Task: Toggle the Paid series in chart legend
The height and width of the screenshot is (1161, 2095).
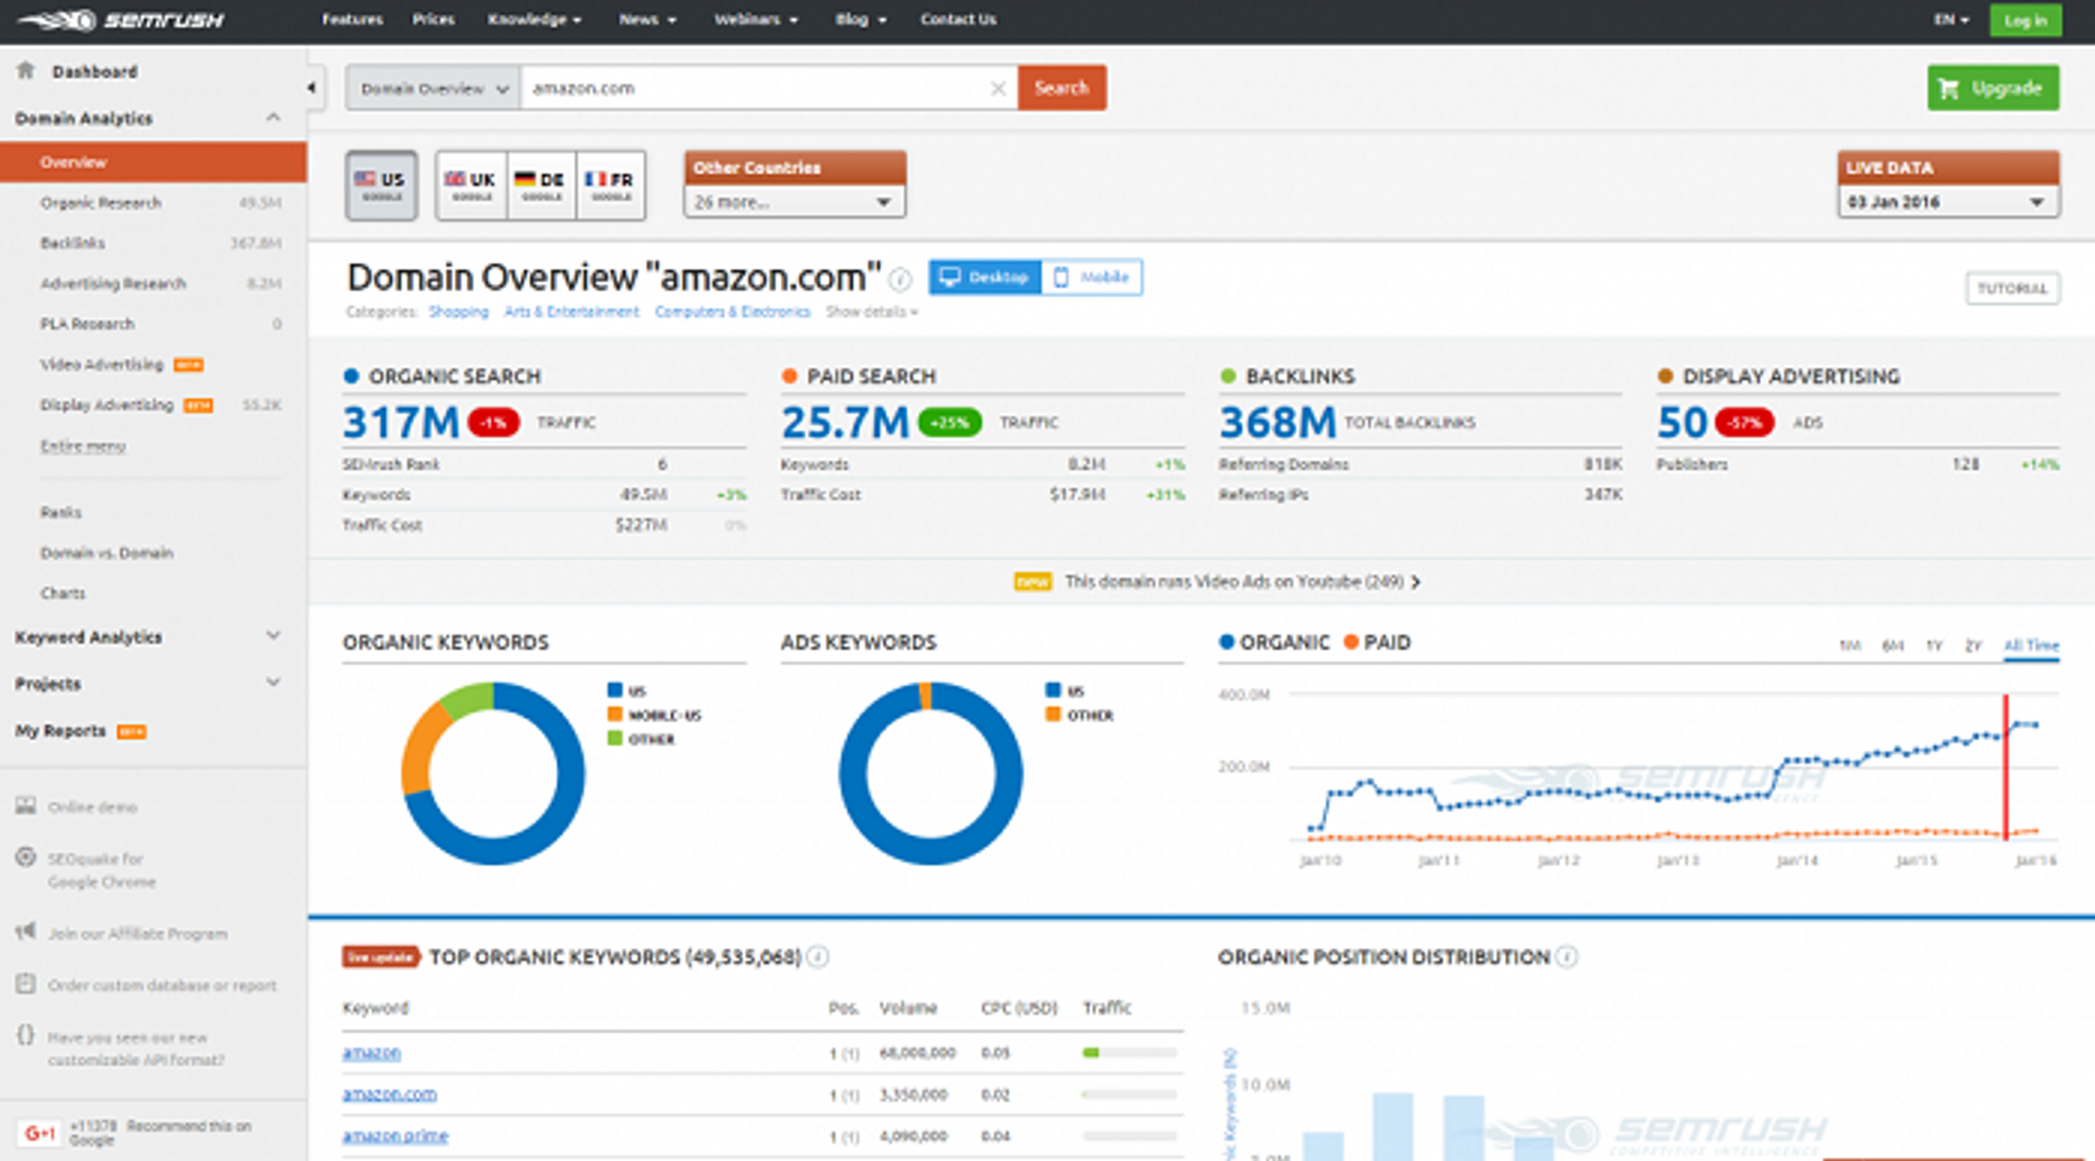Action: click(1377, 642)
